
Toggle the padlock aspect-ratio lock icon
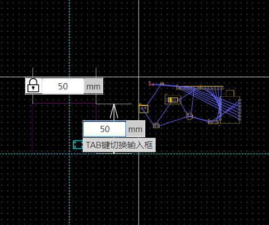33,86
